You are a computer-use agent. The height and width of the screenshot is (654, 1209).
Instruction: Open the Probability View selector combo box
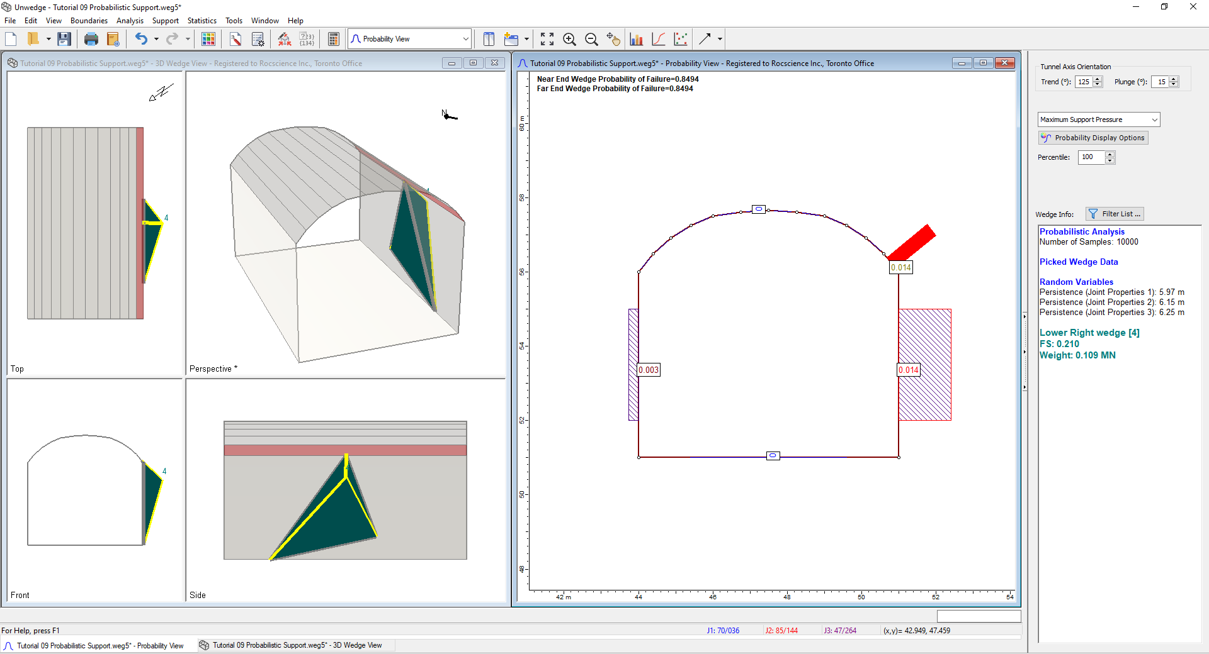click(x=410, y=39)
